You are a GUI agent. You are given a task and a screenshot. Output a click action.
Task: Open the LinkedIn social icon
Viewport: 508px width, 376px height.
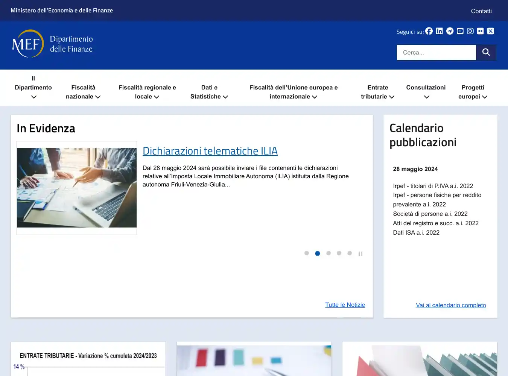click(439, 31)
